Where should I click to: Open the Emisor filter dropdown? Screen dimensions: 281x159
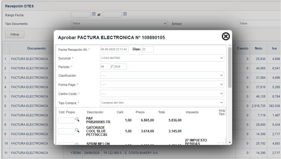click(x=259, y=23)
